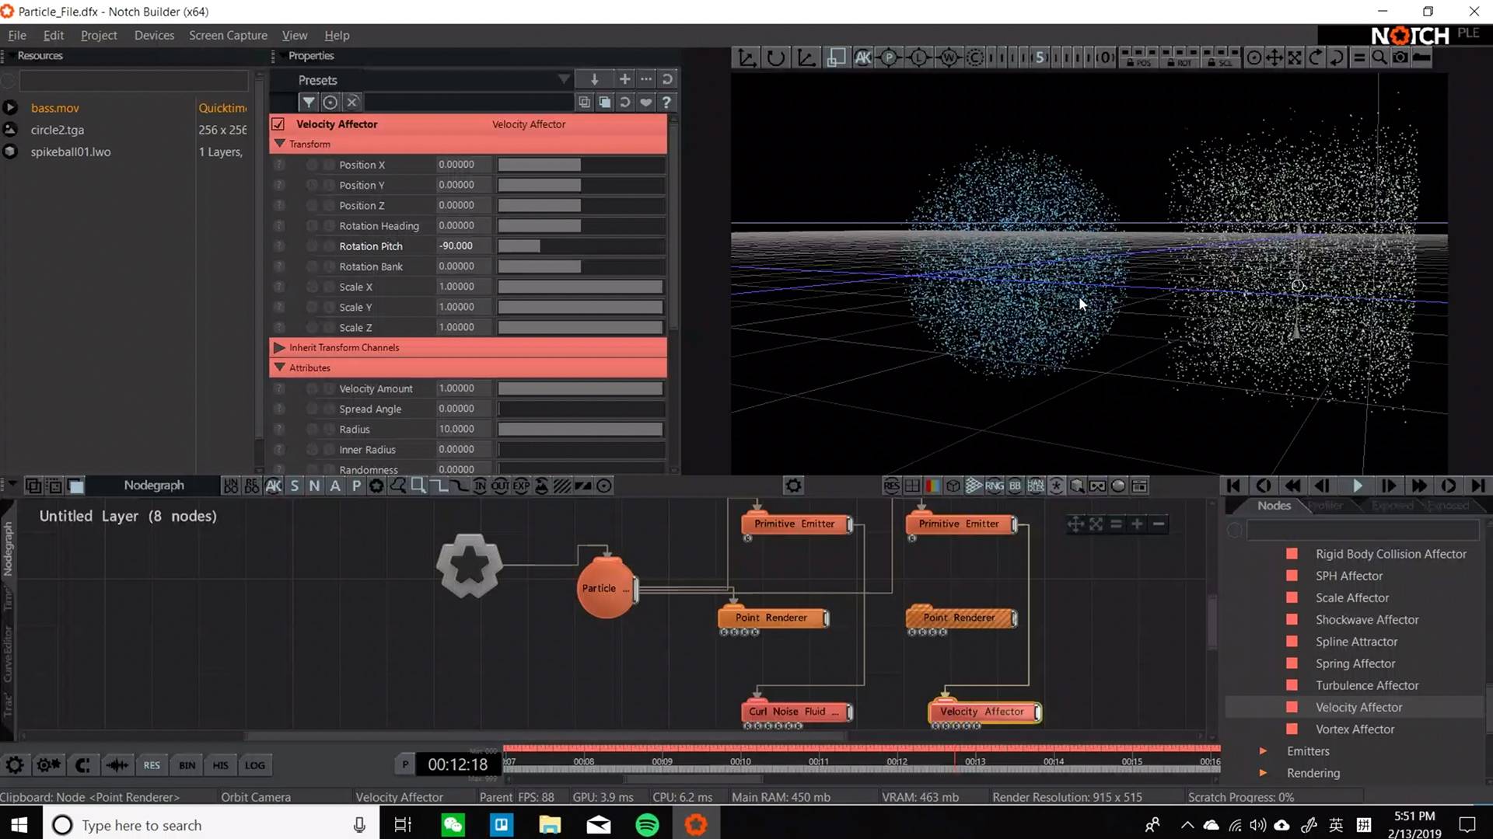Open the Devices menu
This screenshot has width=1493, height=839.
(154, 35)
